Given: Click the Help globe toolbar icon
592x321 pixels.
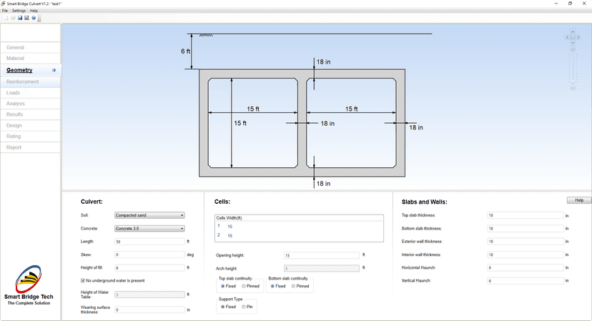Looking at the screenshot, I should tap(34, 18).
